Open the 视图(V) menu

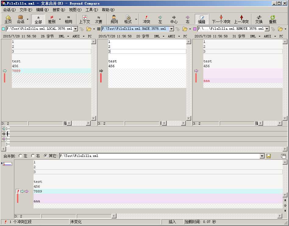(75, 10)
